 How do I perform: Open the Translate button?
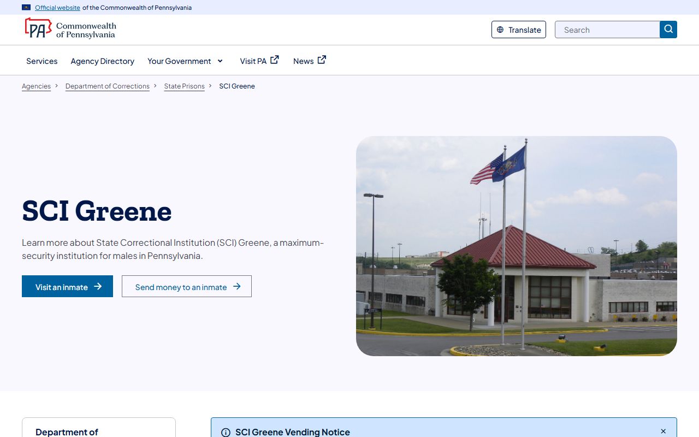point(519,29)
